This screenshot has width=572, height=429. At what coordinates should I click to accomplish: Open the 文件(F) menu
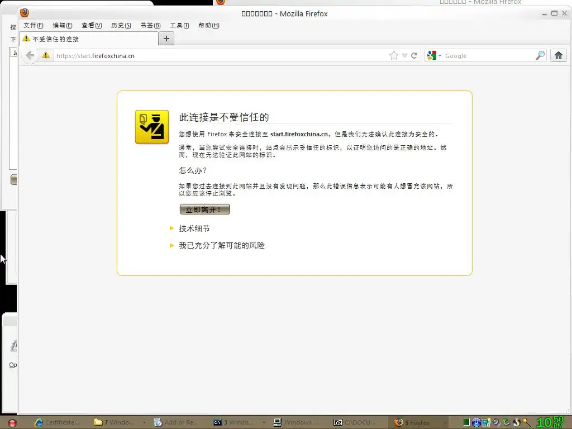tap(33, 25)
